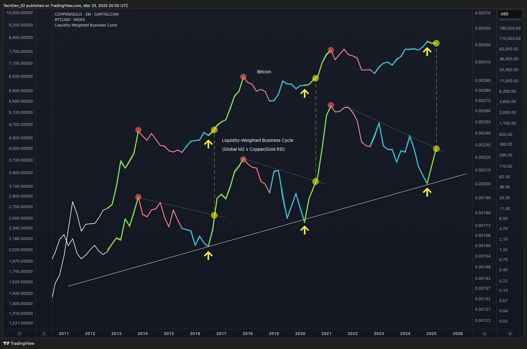
Task: Click the 0.00330 price label on the right axis
Action: (x=483, y=45)
